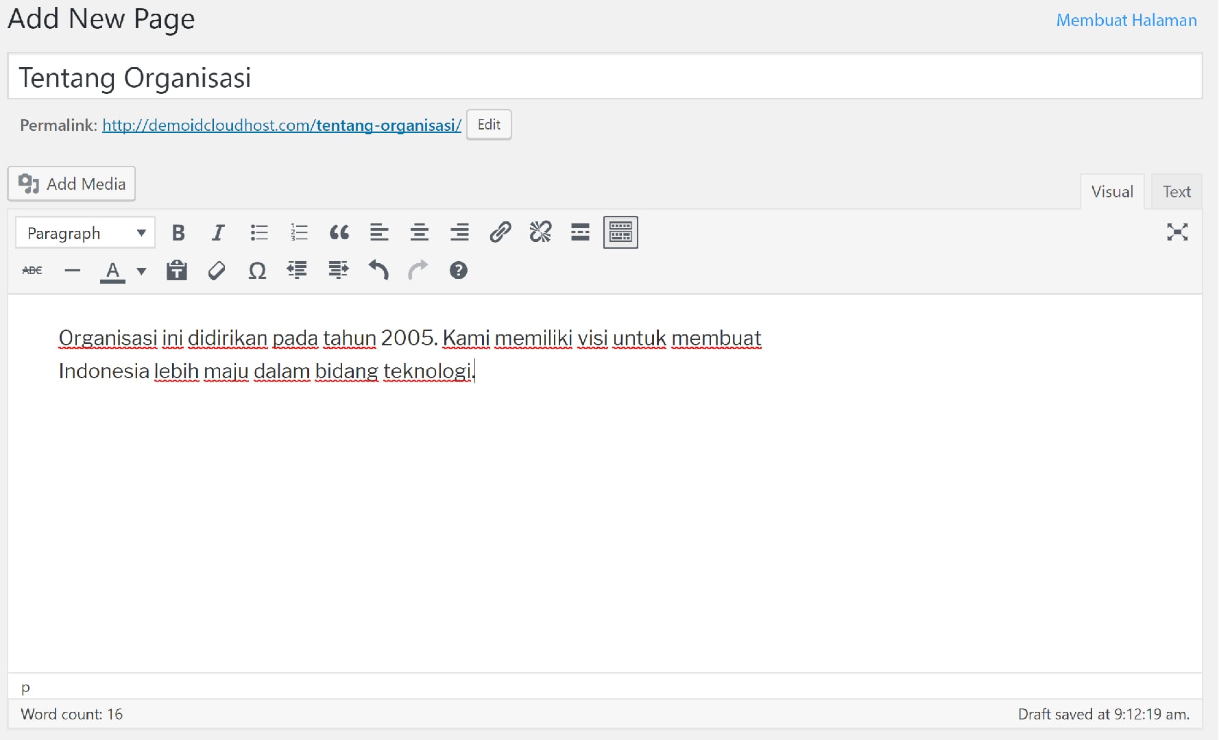Click the 'Add New Page' heading
Screen dimensions: 1219x740
tap(101, 18)
